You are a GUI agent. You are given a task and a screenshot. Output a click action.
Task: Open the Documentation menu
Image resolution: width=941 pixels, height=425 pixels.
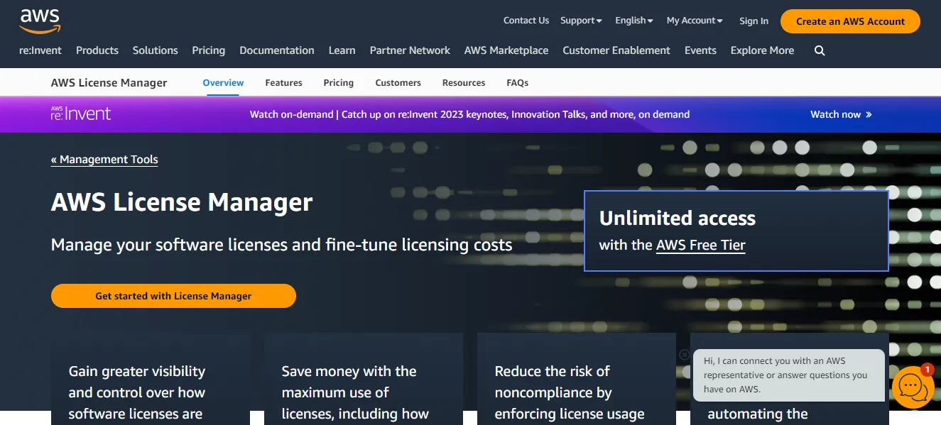pyautogui.click(x=277, y=50)
